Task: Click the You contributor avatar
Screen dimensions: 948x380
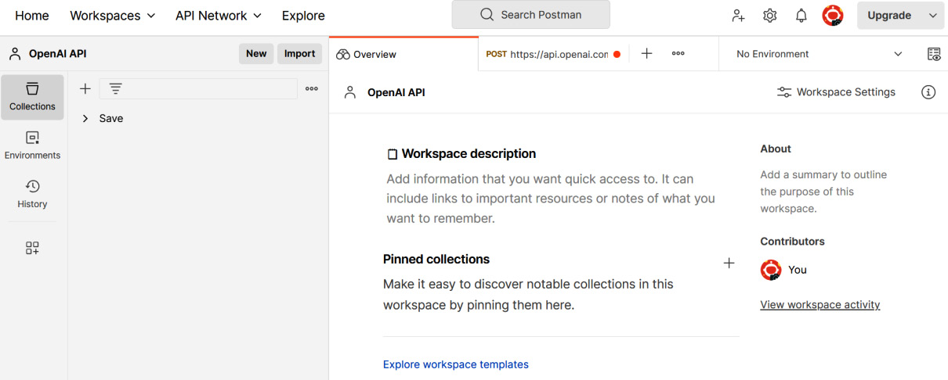Action: (x=771, y=270)
